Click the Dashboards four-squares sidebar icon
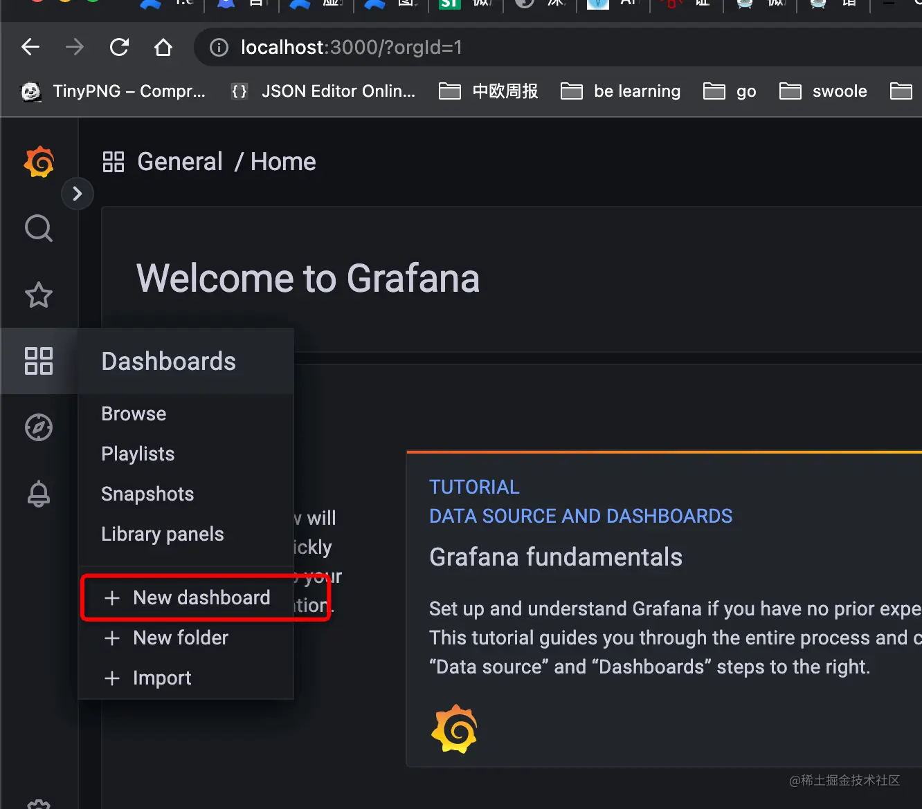The image size is (922, 809). coord(39,361)
